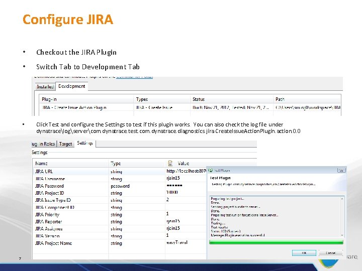This screenshot has width=362, height=271.
Task: Select the JIRA Username row name
Action: click(50, 179)
